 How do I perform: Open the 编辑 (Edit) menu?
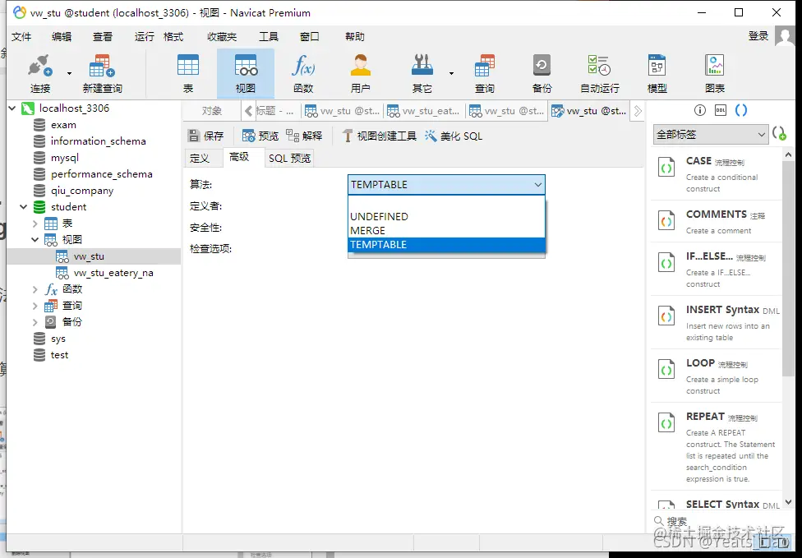pos(62,36)
